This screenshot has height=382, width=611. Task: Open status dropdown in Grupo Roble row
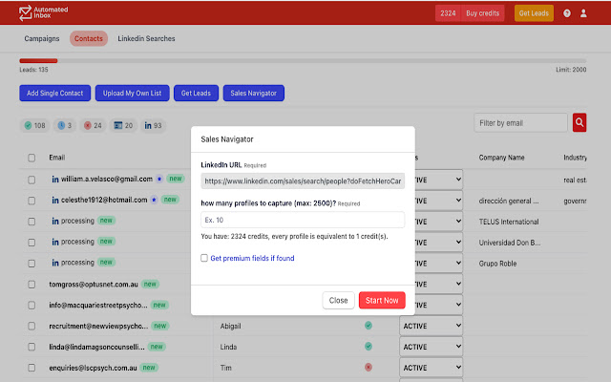[439, 264]
